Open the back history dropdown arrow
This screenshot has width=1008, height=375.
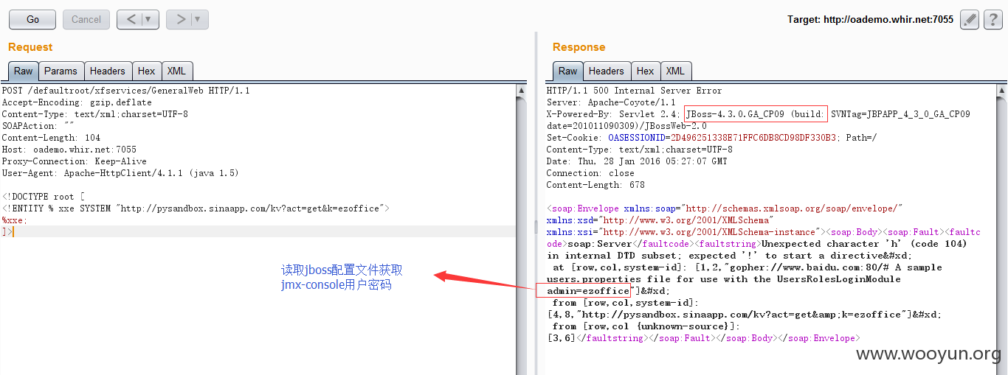[x=151, y=20]
